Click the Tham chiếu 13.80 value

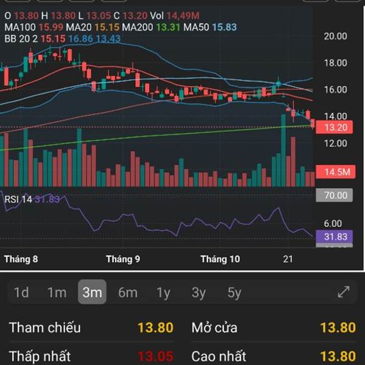156,327
